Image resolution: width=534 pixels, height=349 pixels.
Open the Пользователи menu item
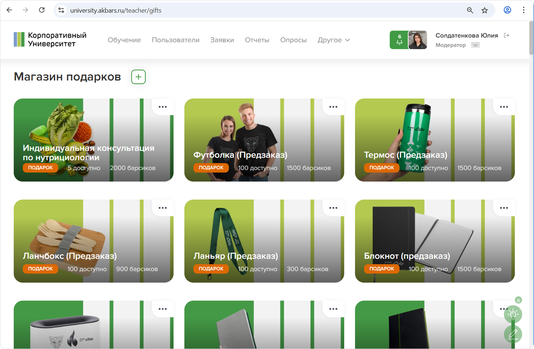(x=176, y=40)
